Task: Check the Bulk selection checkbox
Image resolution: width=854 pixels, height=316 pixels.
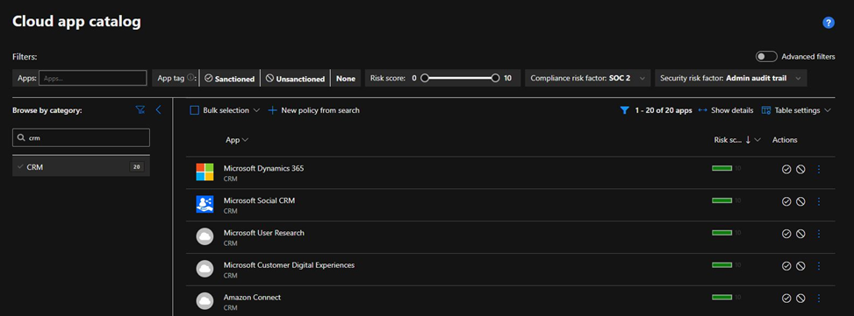Action: pyautogui.click(x=195, y=110)
